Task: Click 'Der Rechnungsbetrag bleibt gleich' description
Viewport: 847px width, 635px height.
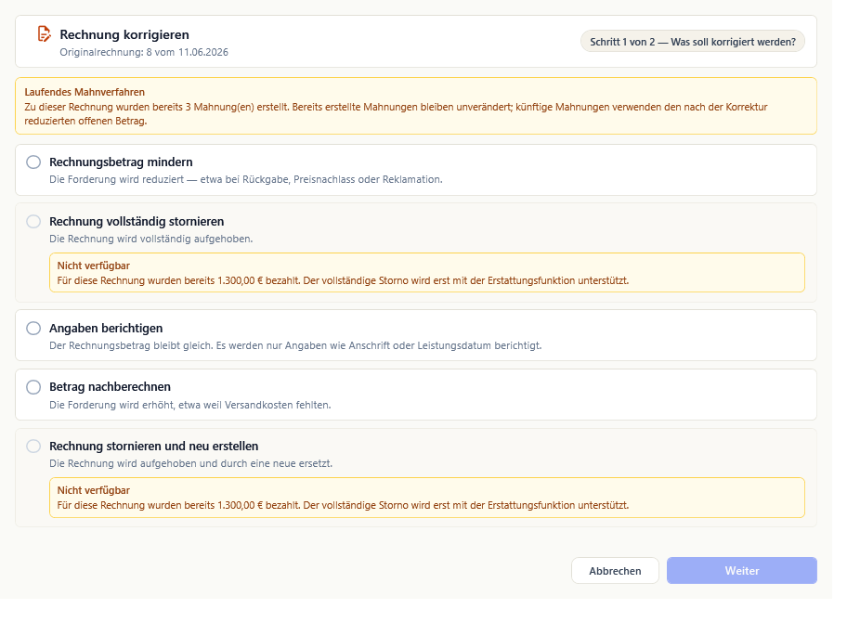Action: coord(295,345)
